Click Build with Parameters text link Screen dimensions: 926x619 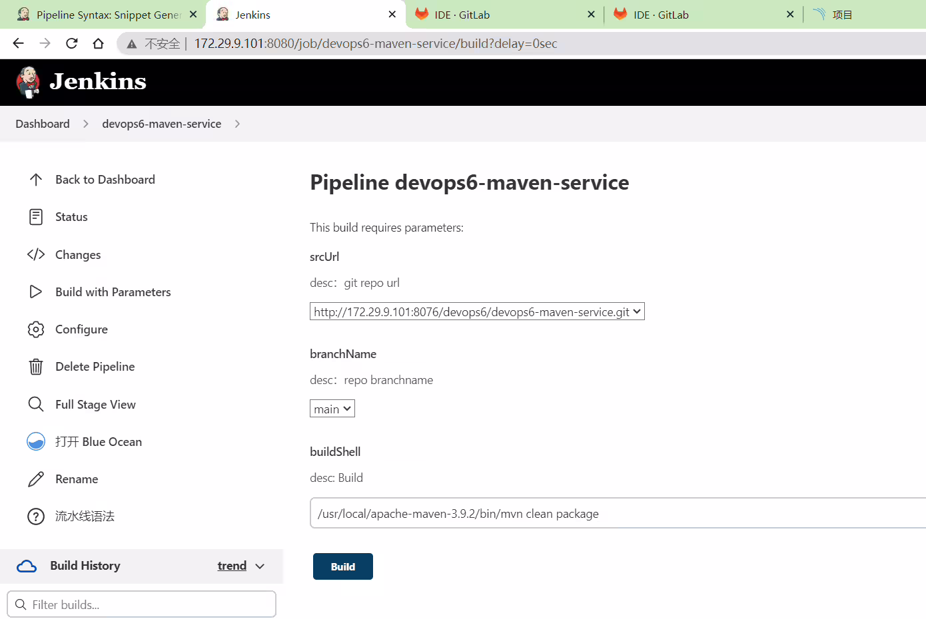(x=113, y=292)
